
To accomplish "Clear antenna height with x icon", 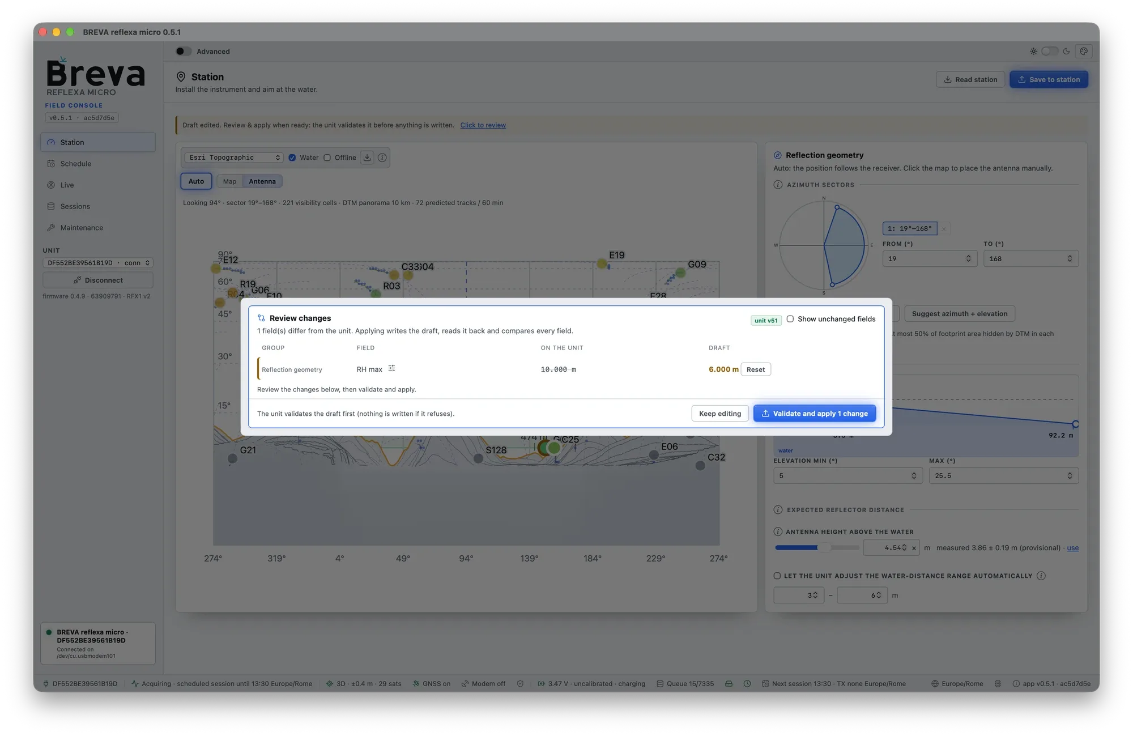I will click(914, 548).
